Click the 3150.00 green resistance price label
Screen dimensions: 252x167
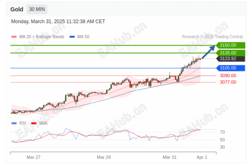[230, 45]
